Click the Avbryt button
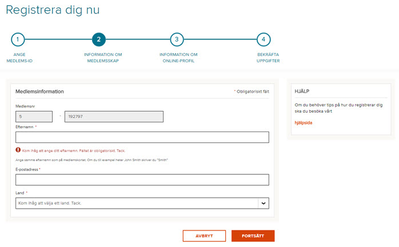This screenshot has height=247, width=399. coord(204,236)
